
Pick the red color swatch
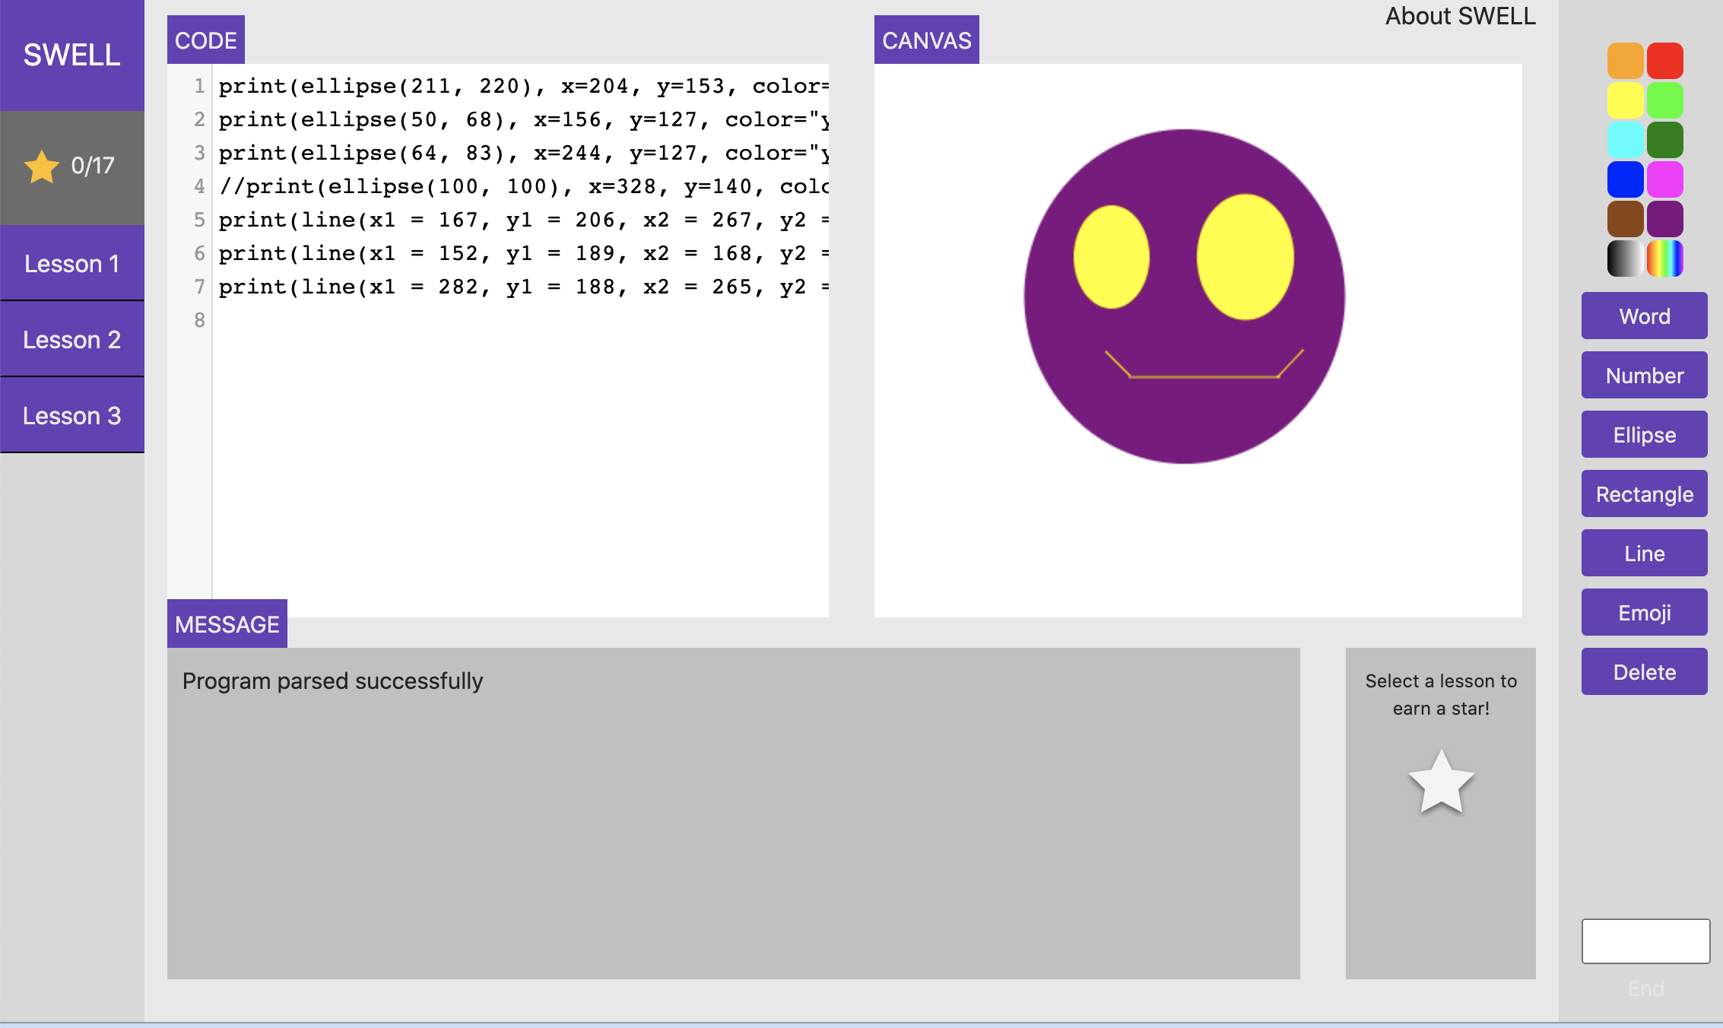pos(1664,61)
